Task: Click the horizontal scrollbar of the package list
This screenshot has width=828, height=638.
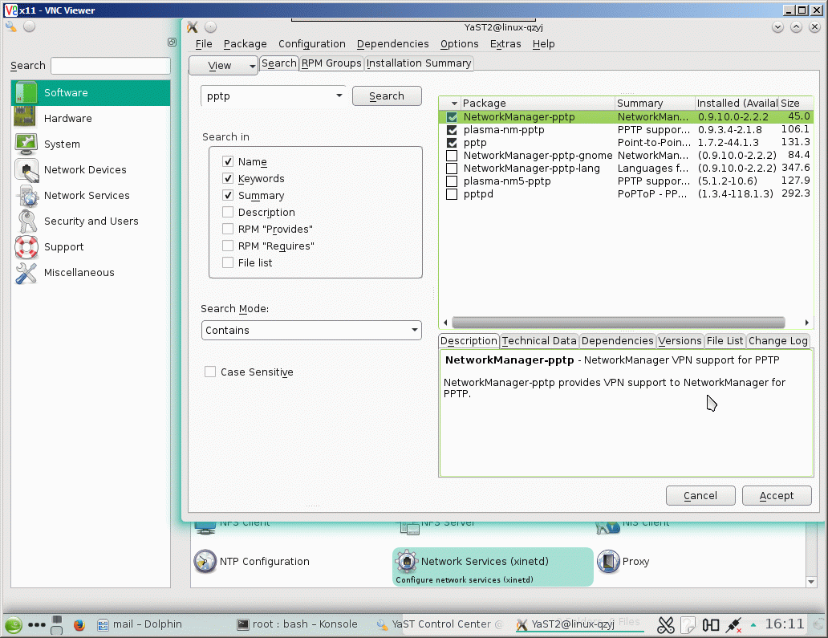Action: click(x=619, y=322)
